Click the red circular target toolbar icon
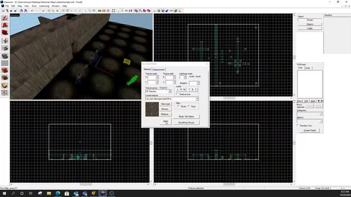351x197 pixels. [108, 11]
